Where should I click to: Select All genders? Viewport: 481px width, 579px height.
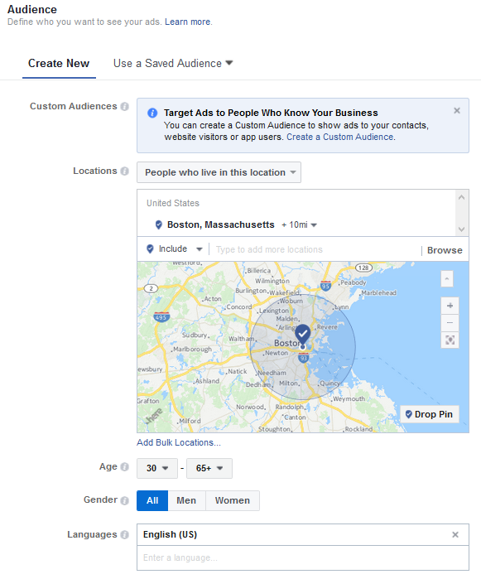(152, 500)
